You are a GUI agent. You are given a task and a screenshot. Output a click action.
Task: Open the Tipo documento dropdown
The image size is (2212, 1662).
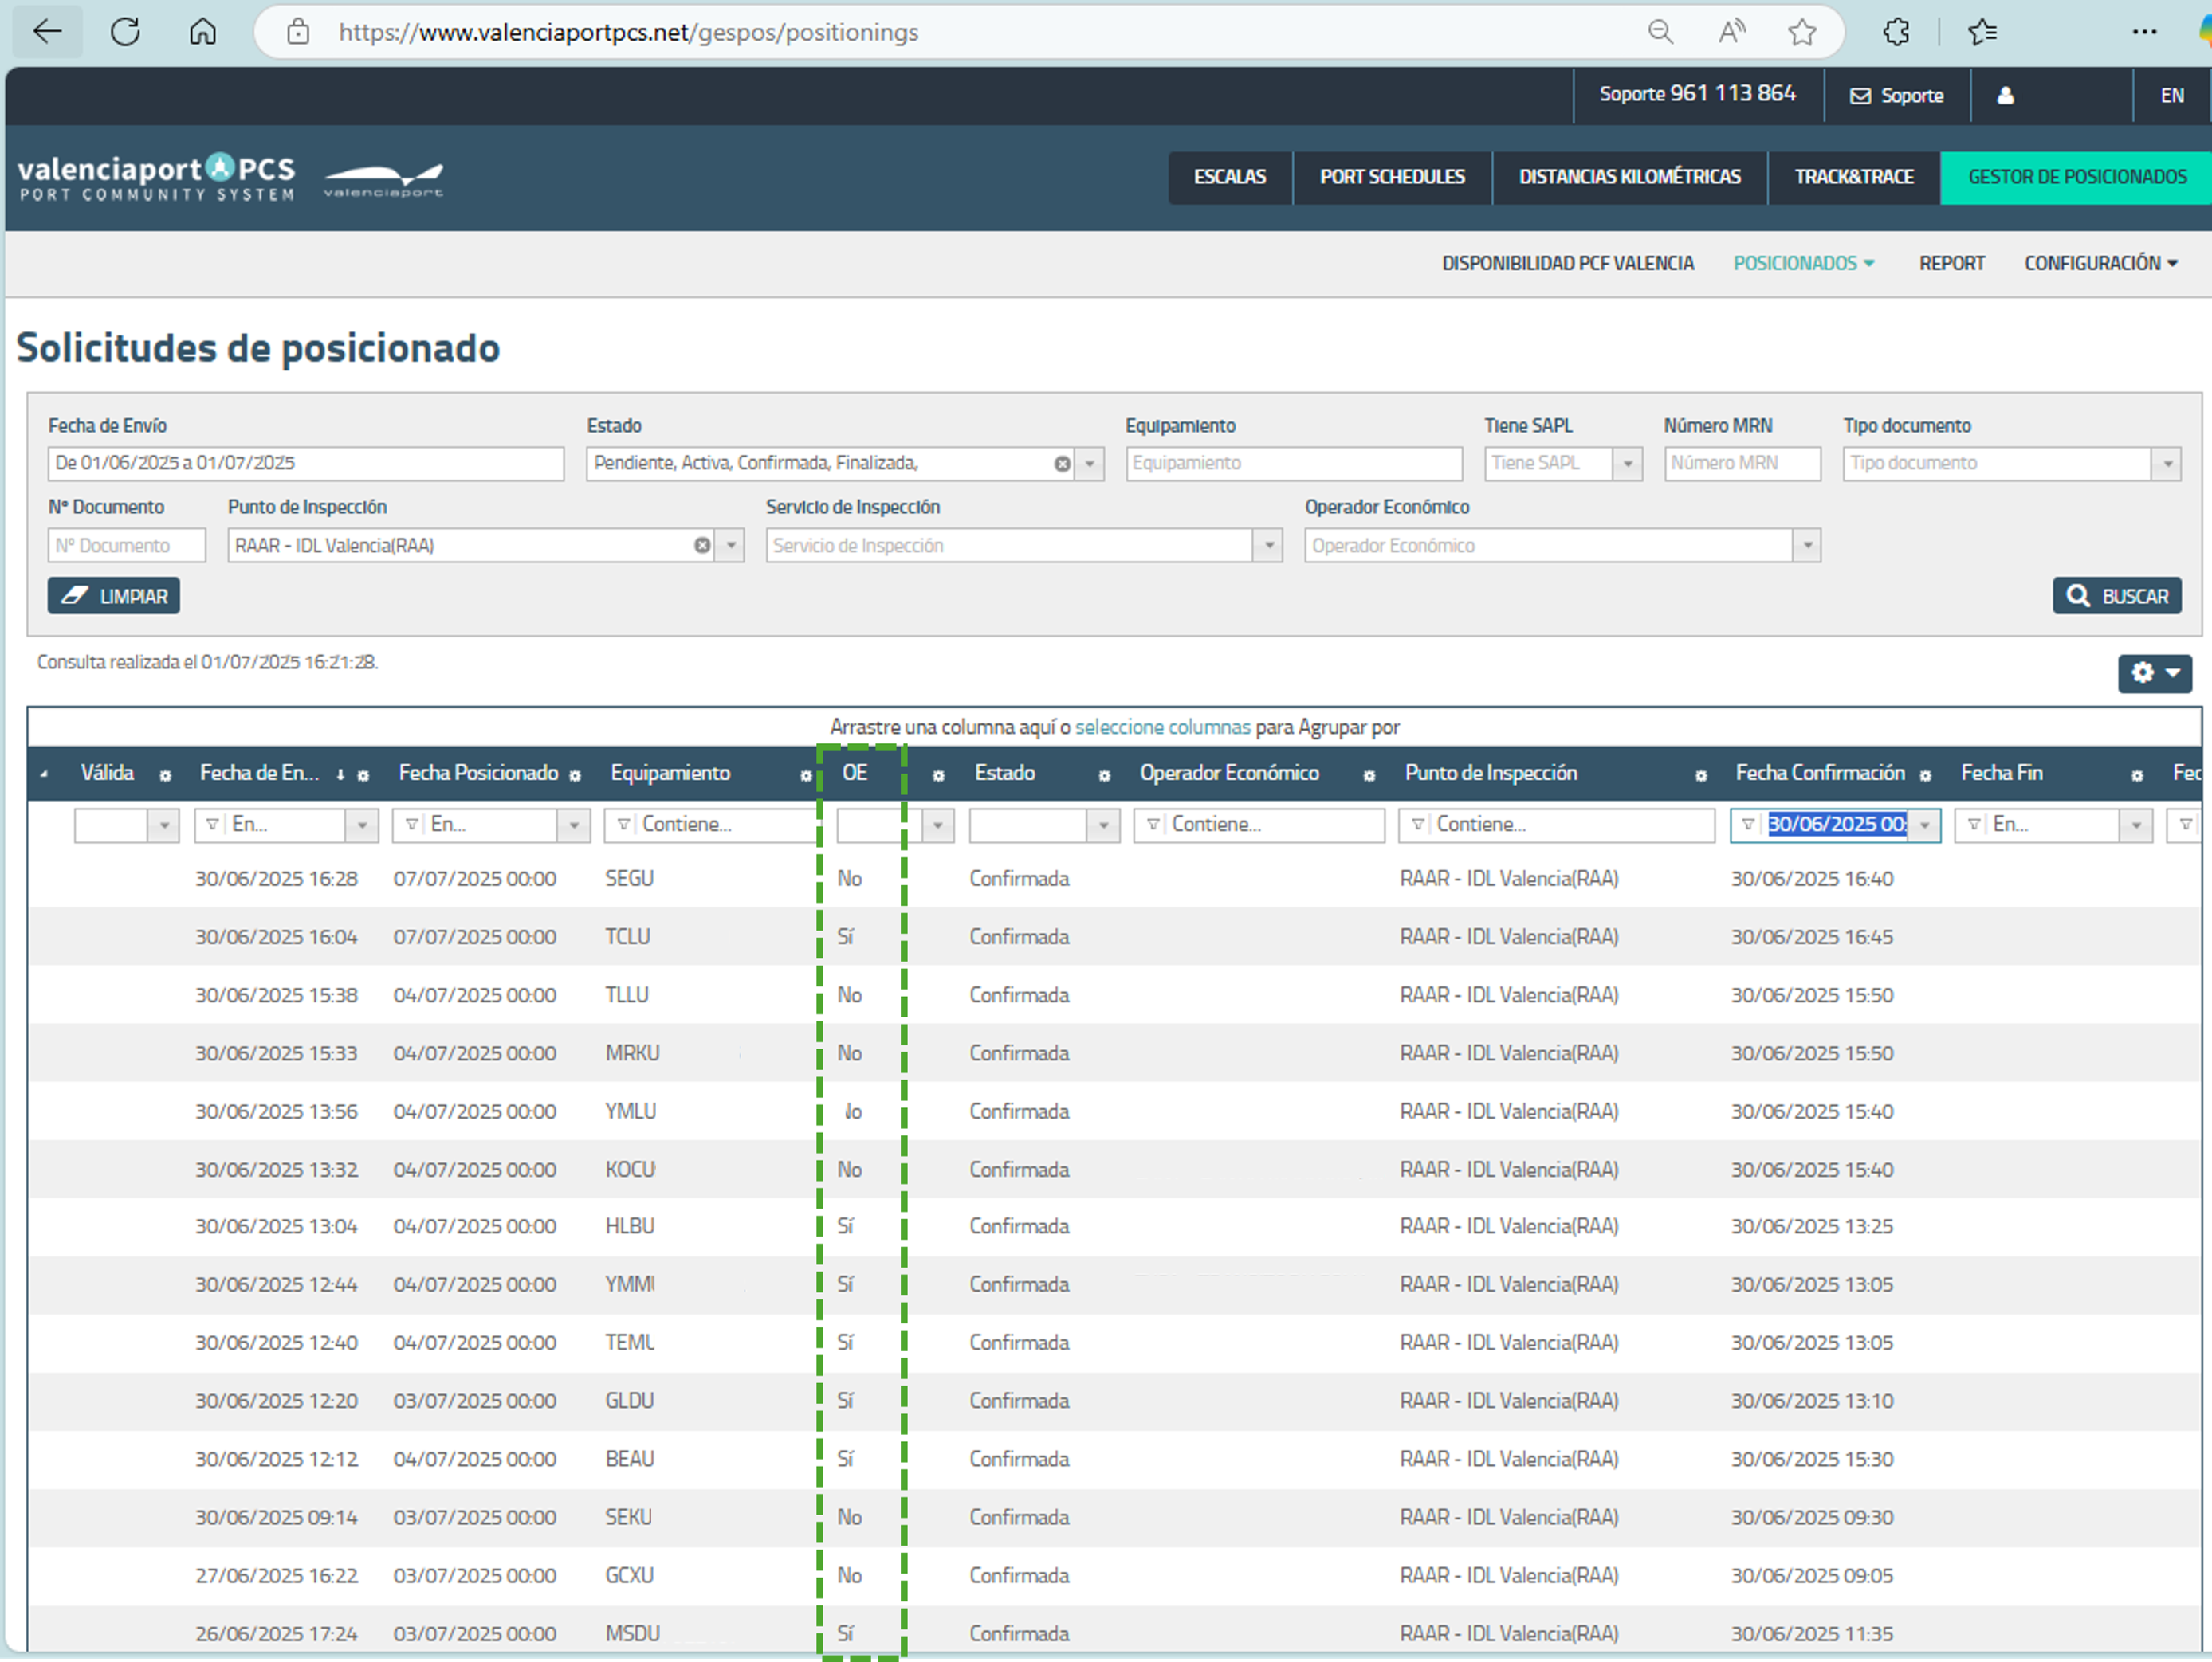(x=2167, y=464)
